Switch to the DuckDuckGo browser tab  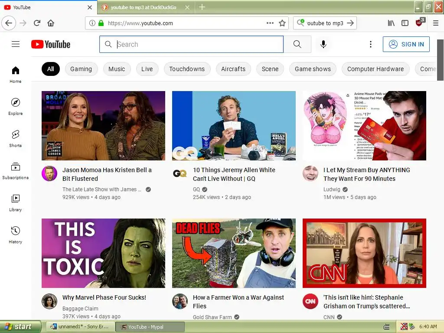[143, 7]
